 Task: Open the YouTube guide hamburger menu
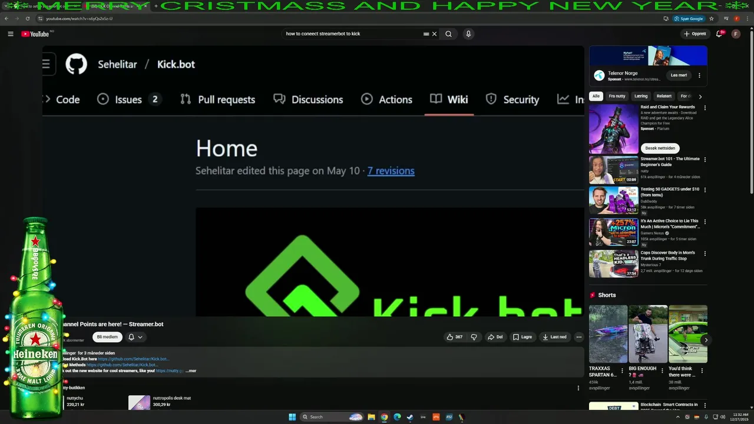pyautogui.click(x=11, y=34)
